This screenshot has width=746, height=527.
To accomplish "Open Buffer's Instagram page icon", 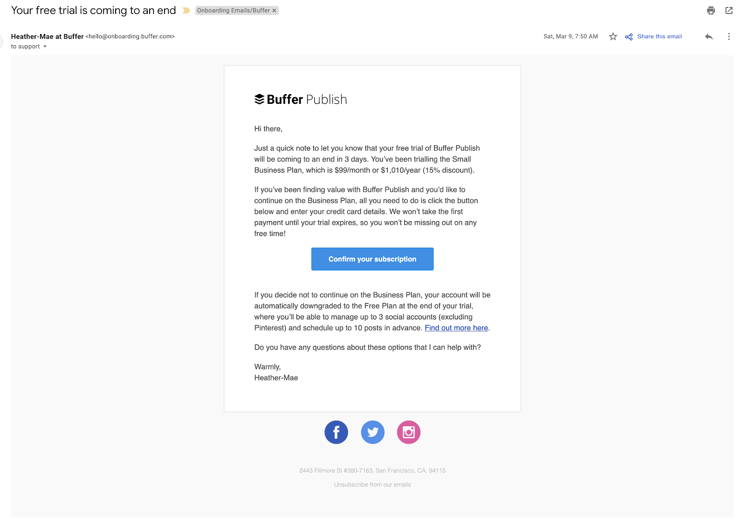I will click(409, 432).
